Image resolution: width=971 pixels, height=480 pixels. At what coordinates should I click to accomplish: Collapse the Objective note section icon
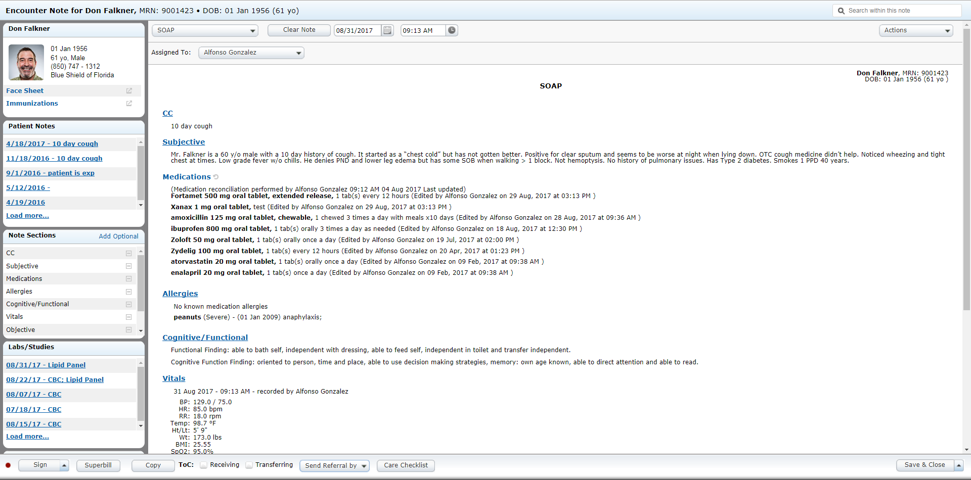(x=128, y=330)
